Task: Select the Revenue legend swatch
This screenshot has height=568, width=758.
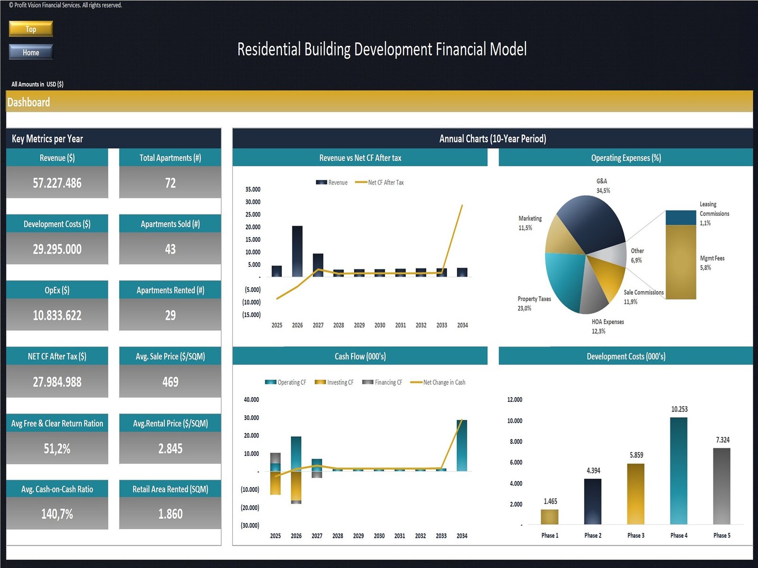Action: (x=321, y=182)
